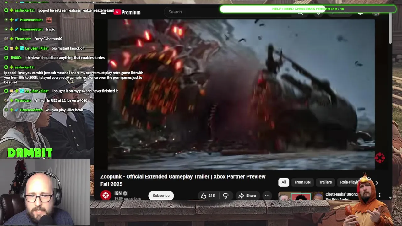Screen dimensions: 402x226
Task: Open the IGN channel name link
Action: [x=118, y=193]
